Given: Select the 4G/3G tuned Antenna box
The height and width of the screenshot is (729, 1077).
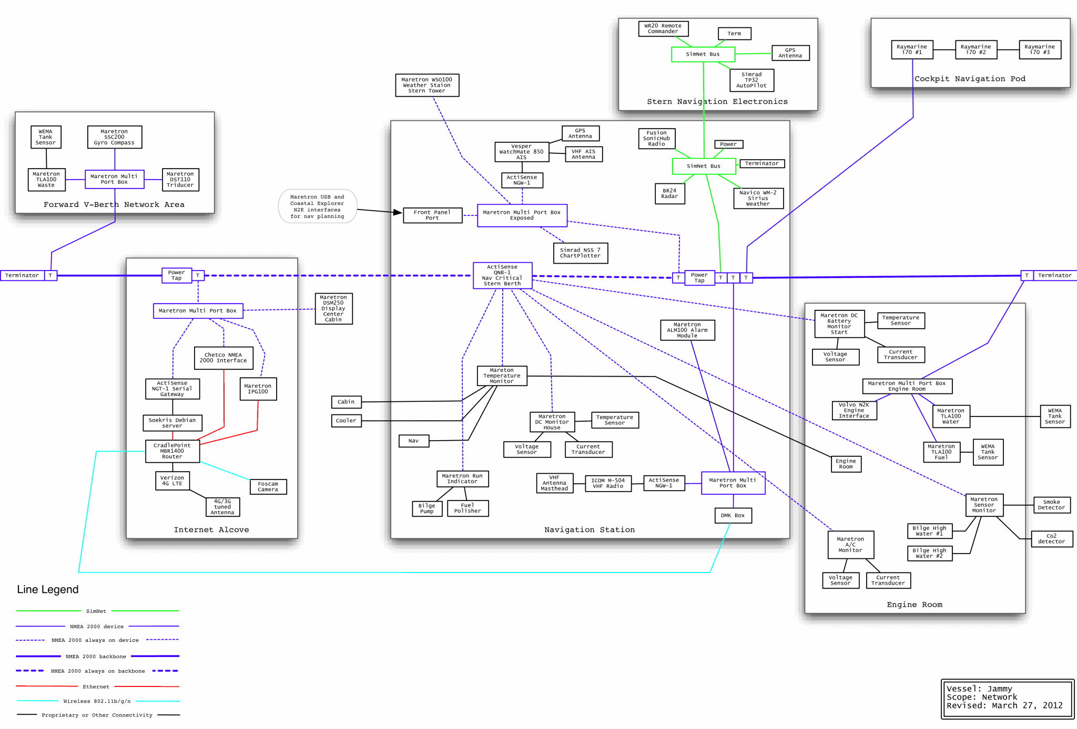Looking at the screenshot, I should [222, 507].
